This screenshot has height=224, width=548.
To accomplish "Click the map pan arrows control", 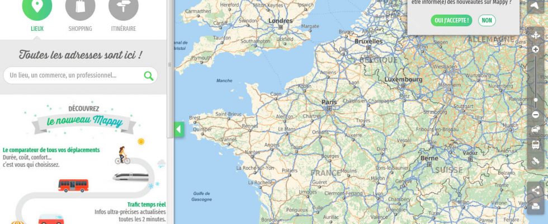I will click(536, 35).
